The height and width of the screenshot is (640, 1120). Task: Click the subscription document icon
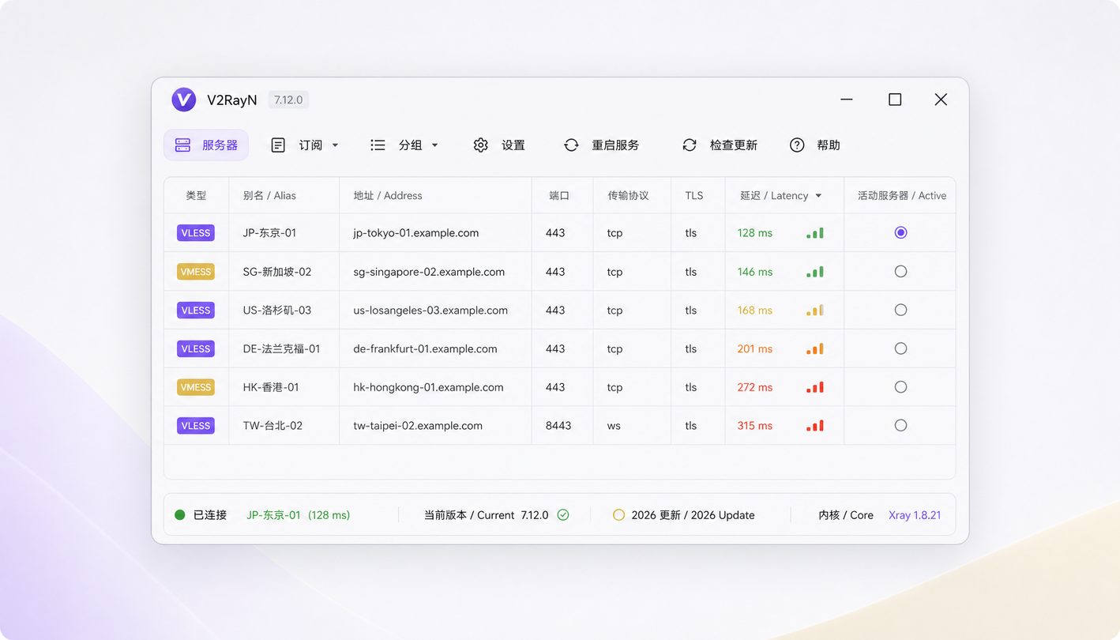point(278,145)
